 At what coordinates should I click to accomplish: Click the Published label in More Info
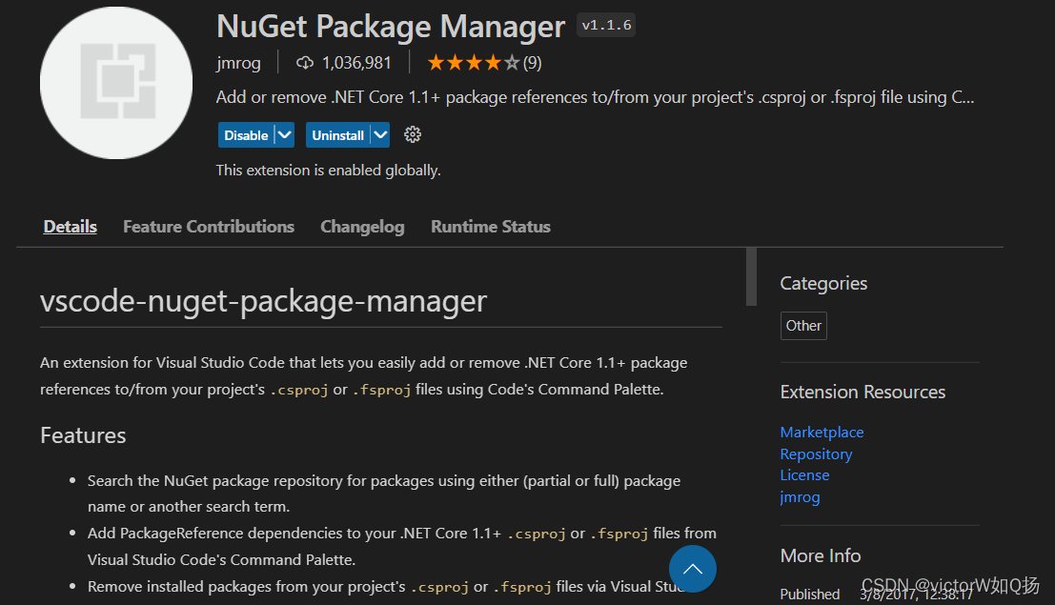809,595
